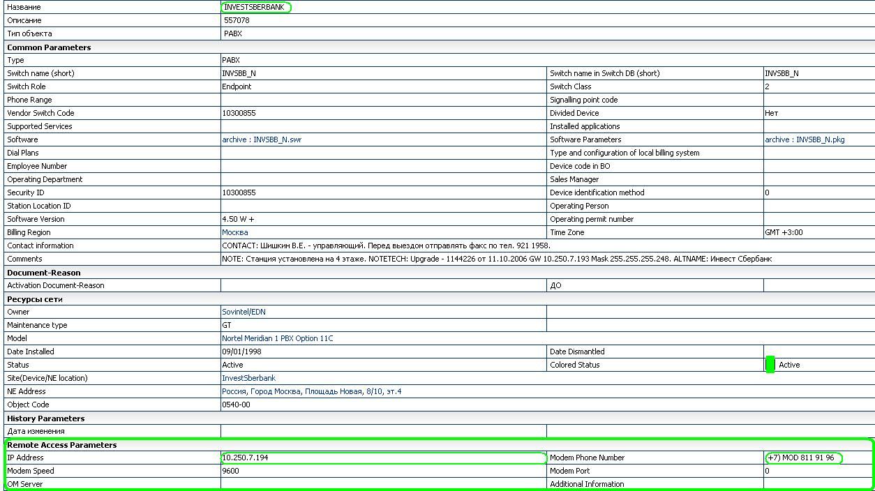This screenshot has height=491, width=875.
Task: Click the OM Server label
Action: point(25,484)
